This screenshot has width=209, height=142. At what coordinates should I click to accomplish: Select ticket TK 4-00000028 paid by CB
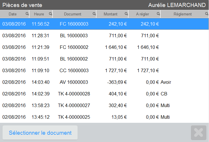(104, 94)
